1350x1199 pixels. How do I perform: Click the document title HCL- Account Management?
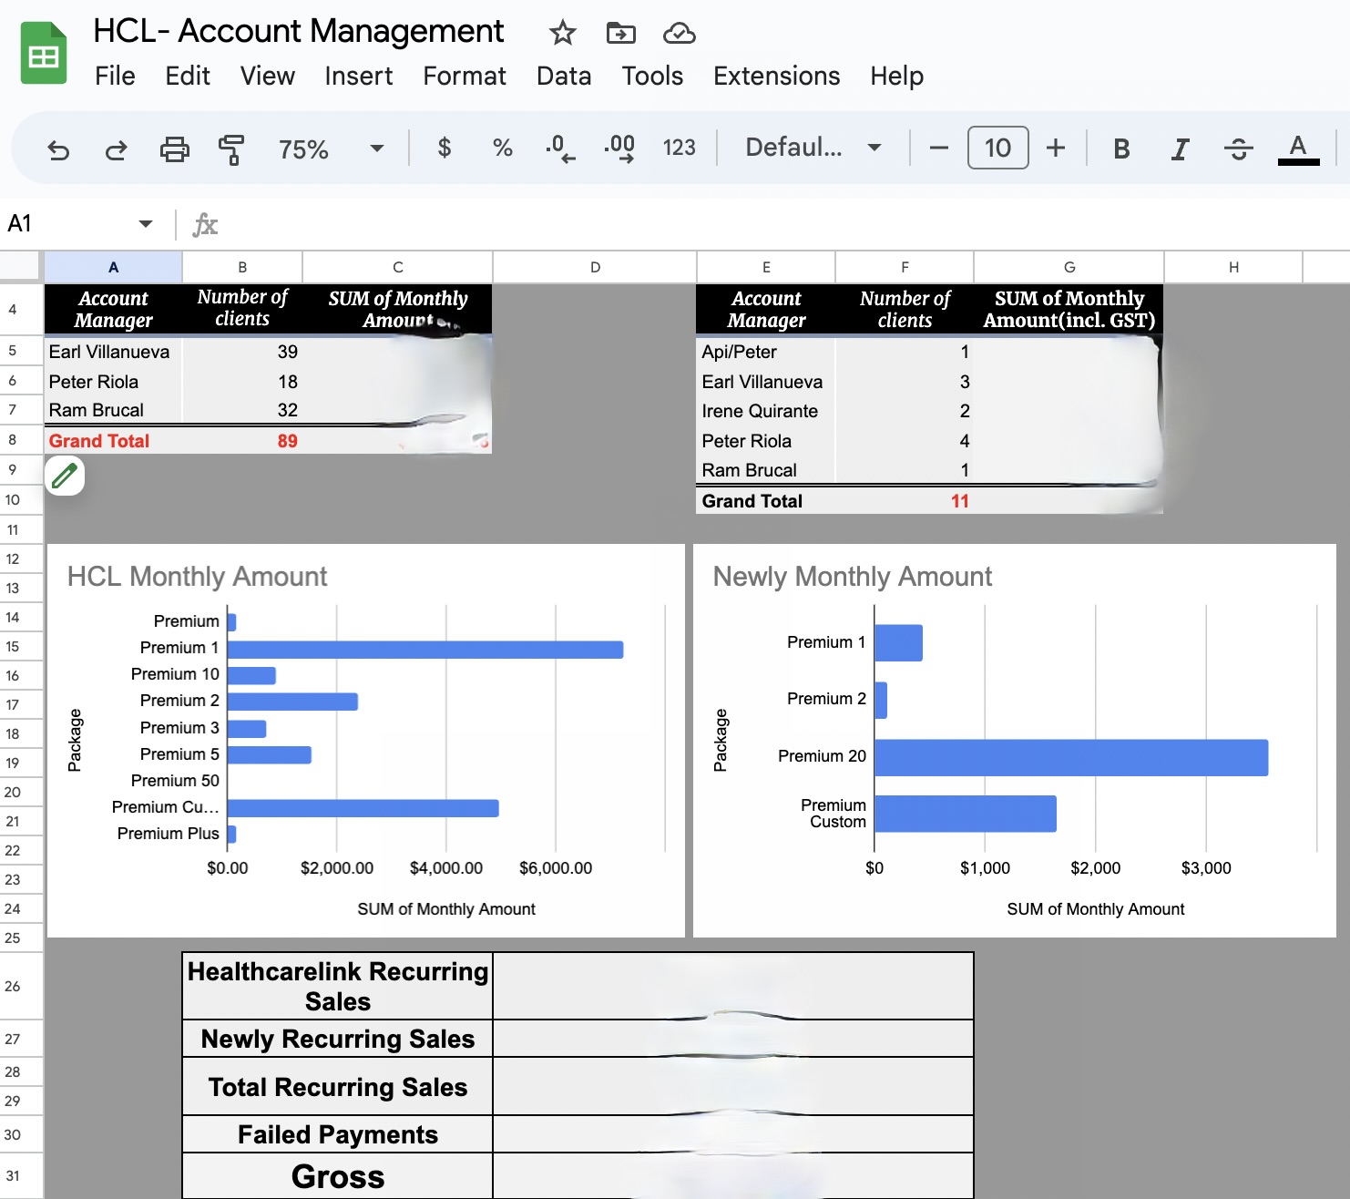pos(299,31)
